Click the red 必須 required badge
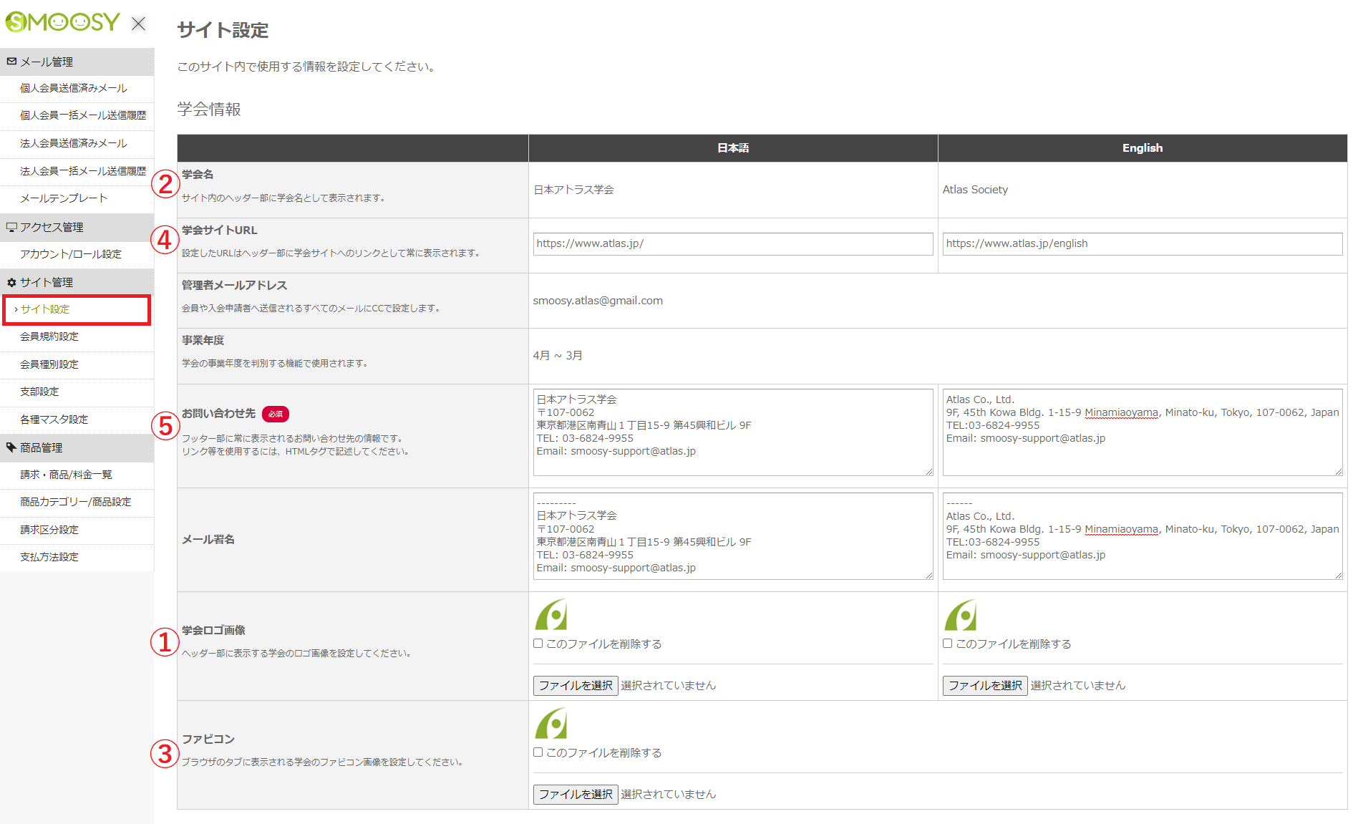Screen dimensions: 1363x824 276,414
